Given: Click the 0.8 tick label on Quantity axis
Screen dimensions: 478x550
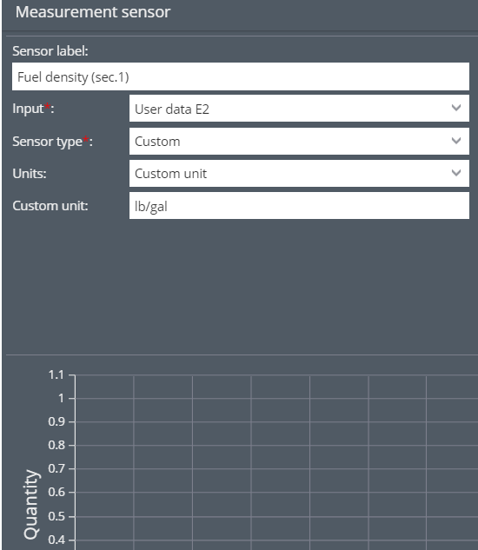Looking at the screenshot, I should (x=56, y=445).
